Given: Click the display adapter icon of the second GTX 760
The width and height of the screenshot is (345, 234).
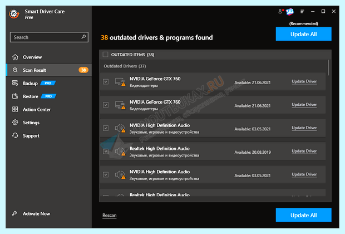Looking at the screenshot, I should [120, 105].
